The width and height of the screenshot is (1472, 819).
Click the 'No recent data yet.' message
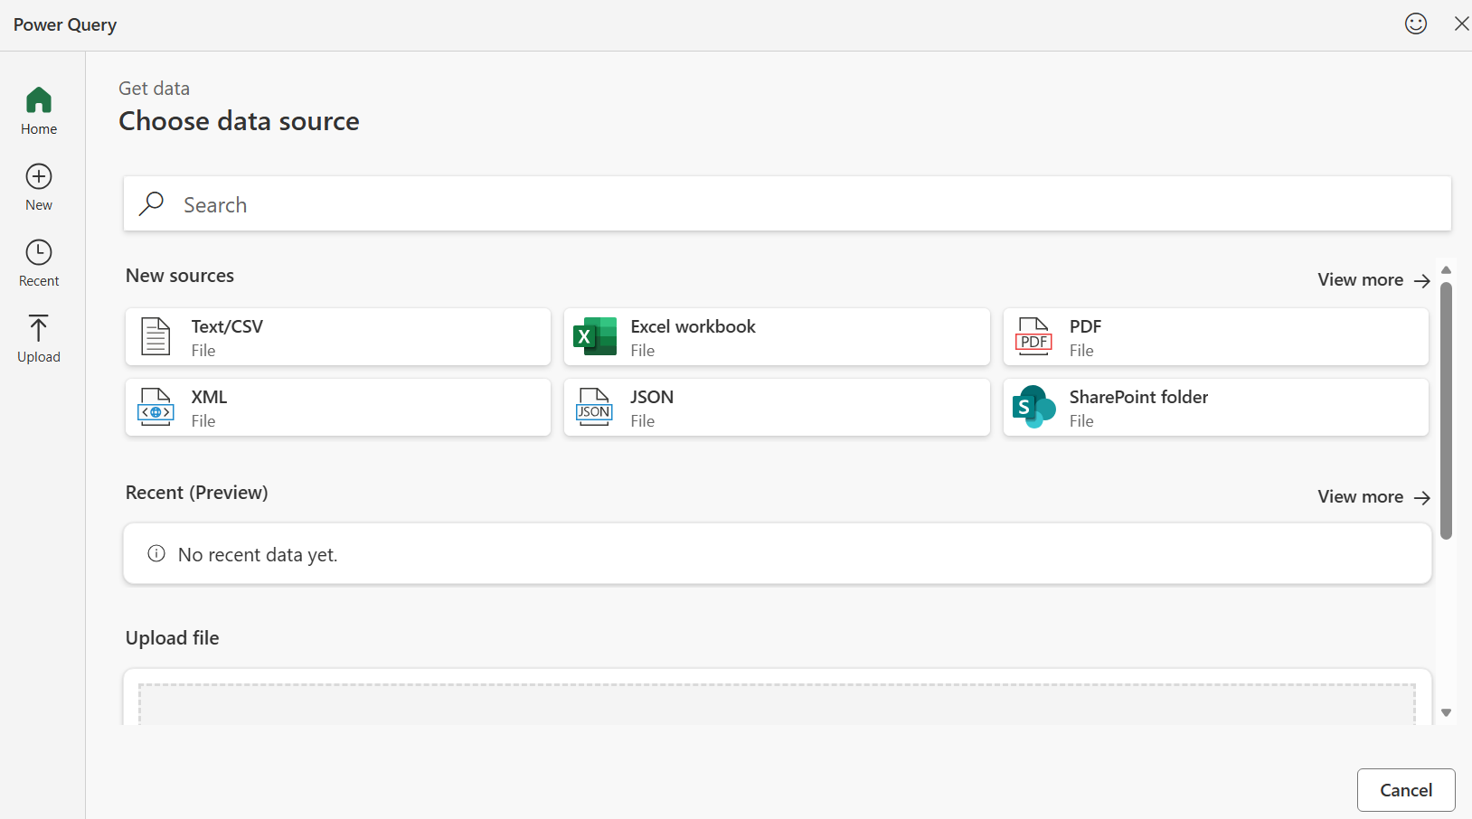coord(258,555)
